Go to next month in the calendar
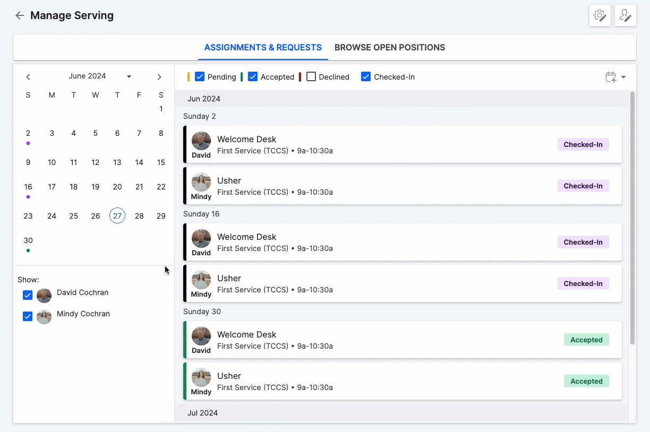Screen dimensions: 650x432 159,77
